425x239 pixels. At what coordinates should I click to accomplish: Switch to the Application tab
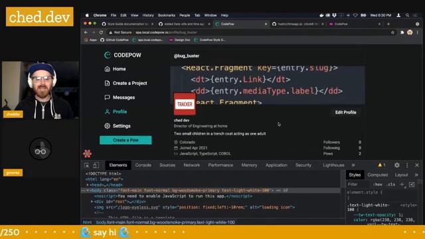click(x=276, y=165)
